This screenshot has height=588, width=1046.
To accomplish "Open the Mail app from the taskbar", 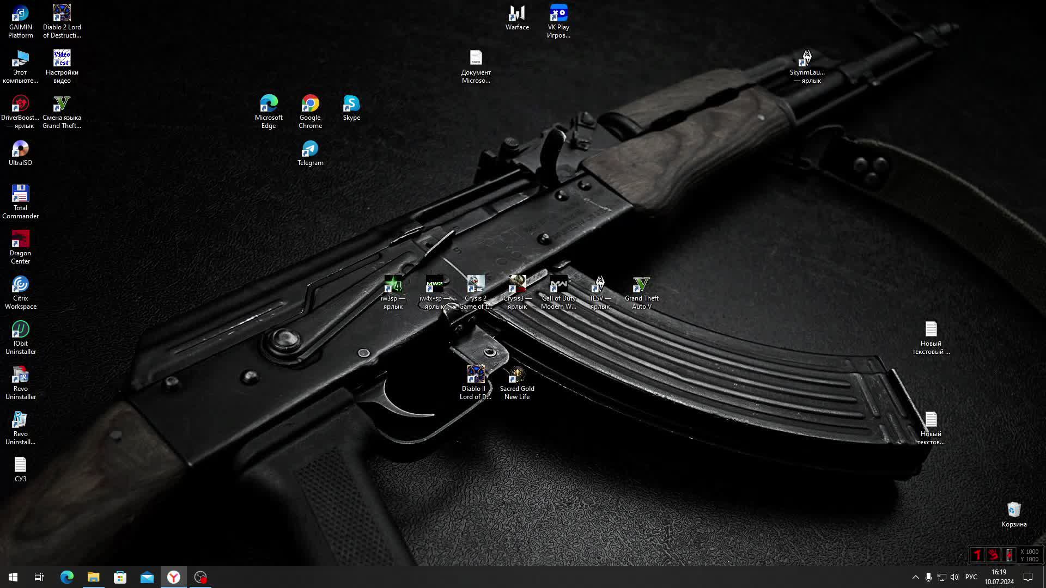I will [147, 577].
